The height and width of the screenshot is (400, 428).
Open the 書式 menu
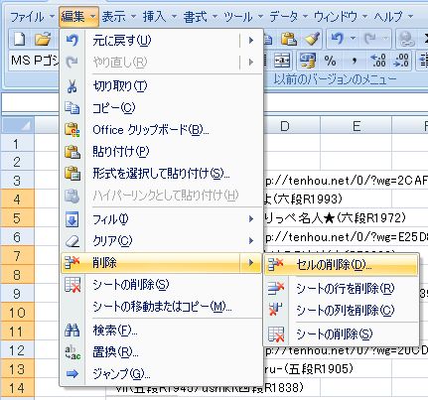coord(201,17)
